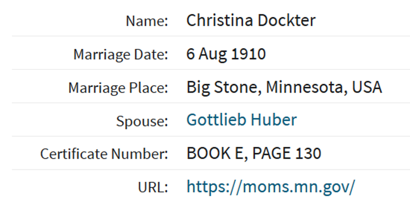Select the 6 Aug 1910 date value
Viewport: 410px width, 222px height.
[226, 54]
